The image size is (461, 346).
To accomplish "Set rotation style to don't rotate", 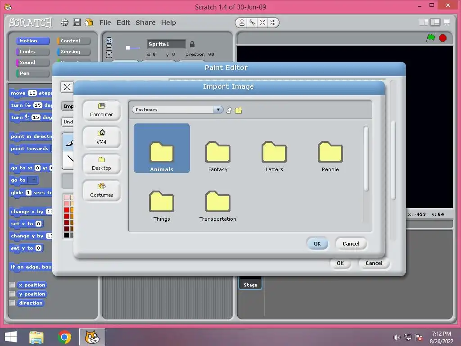I will point(109,55).
